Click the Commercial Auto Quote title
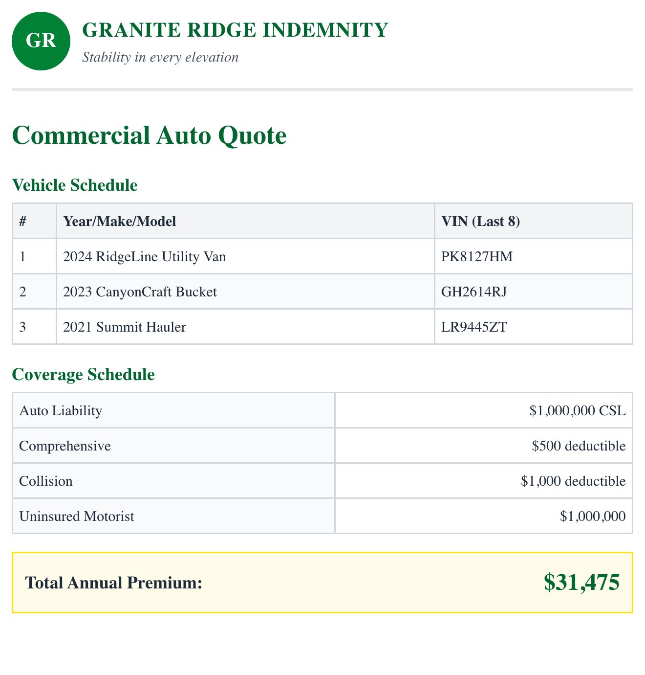The width and height of the screenshot is (645, 675). coord(149,135)
